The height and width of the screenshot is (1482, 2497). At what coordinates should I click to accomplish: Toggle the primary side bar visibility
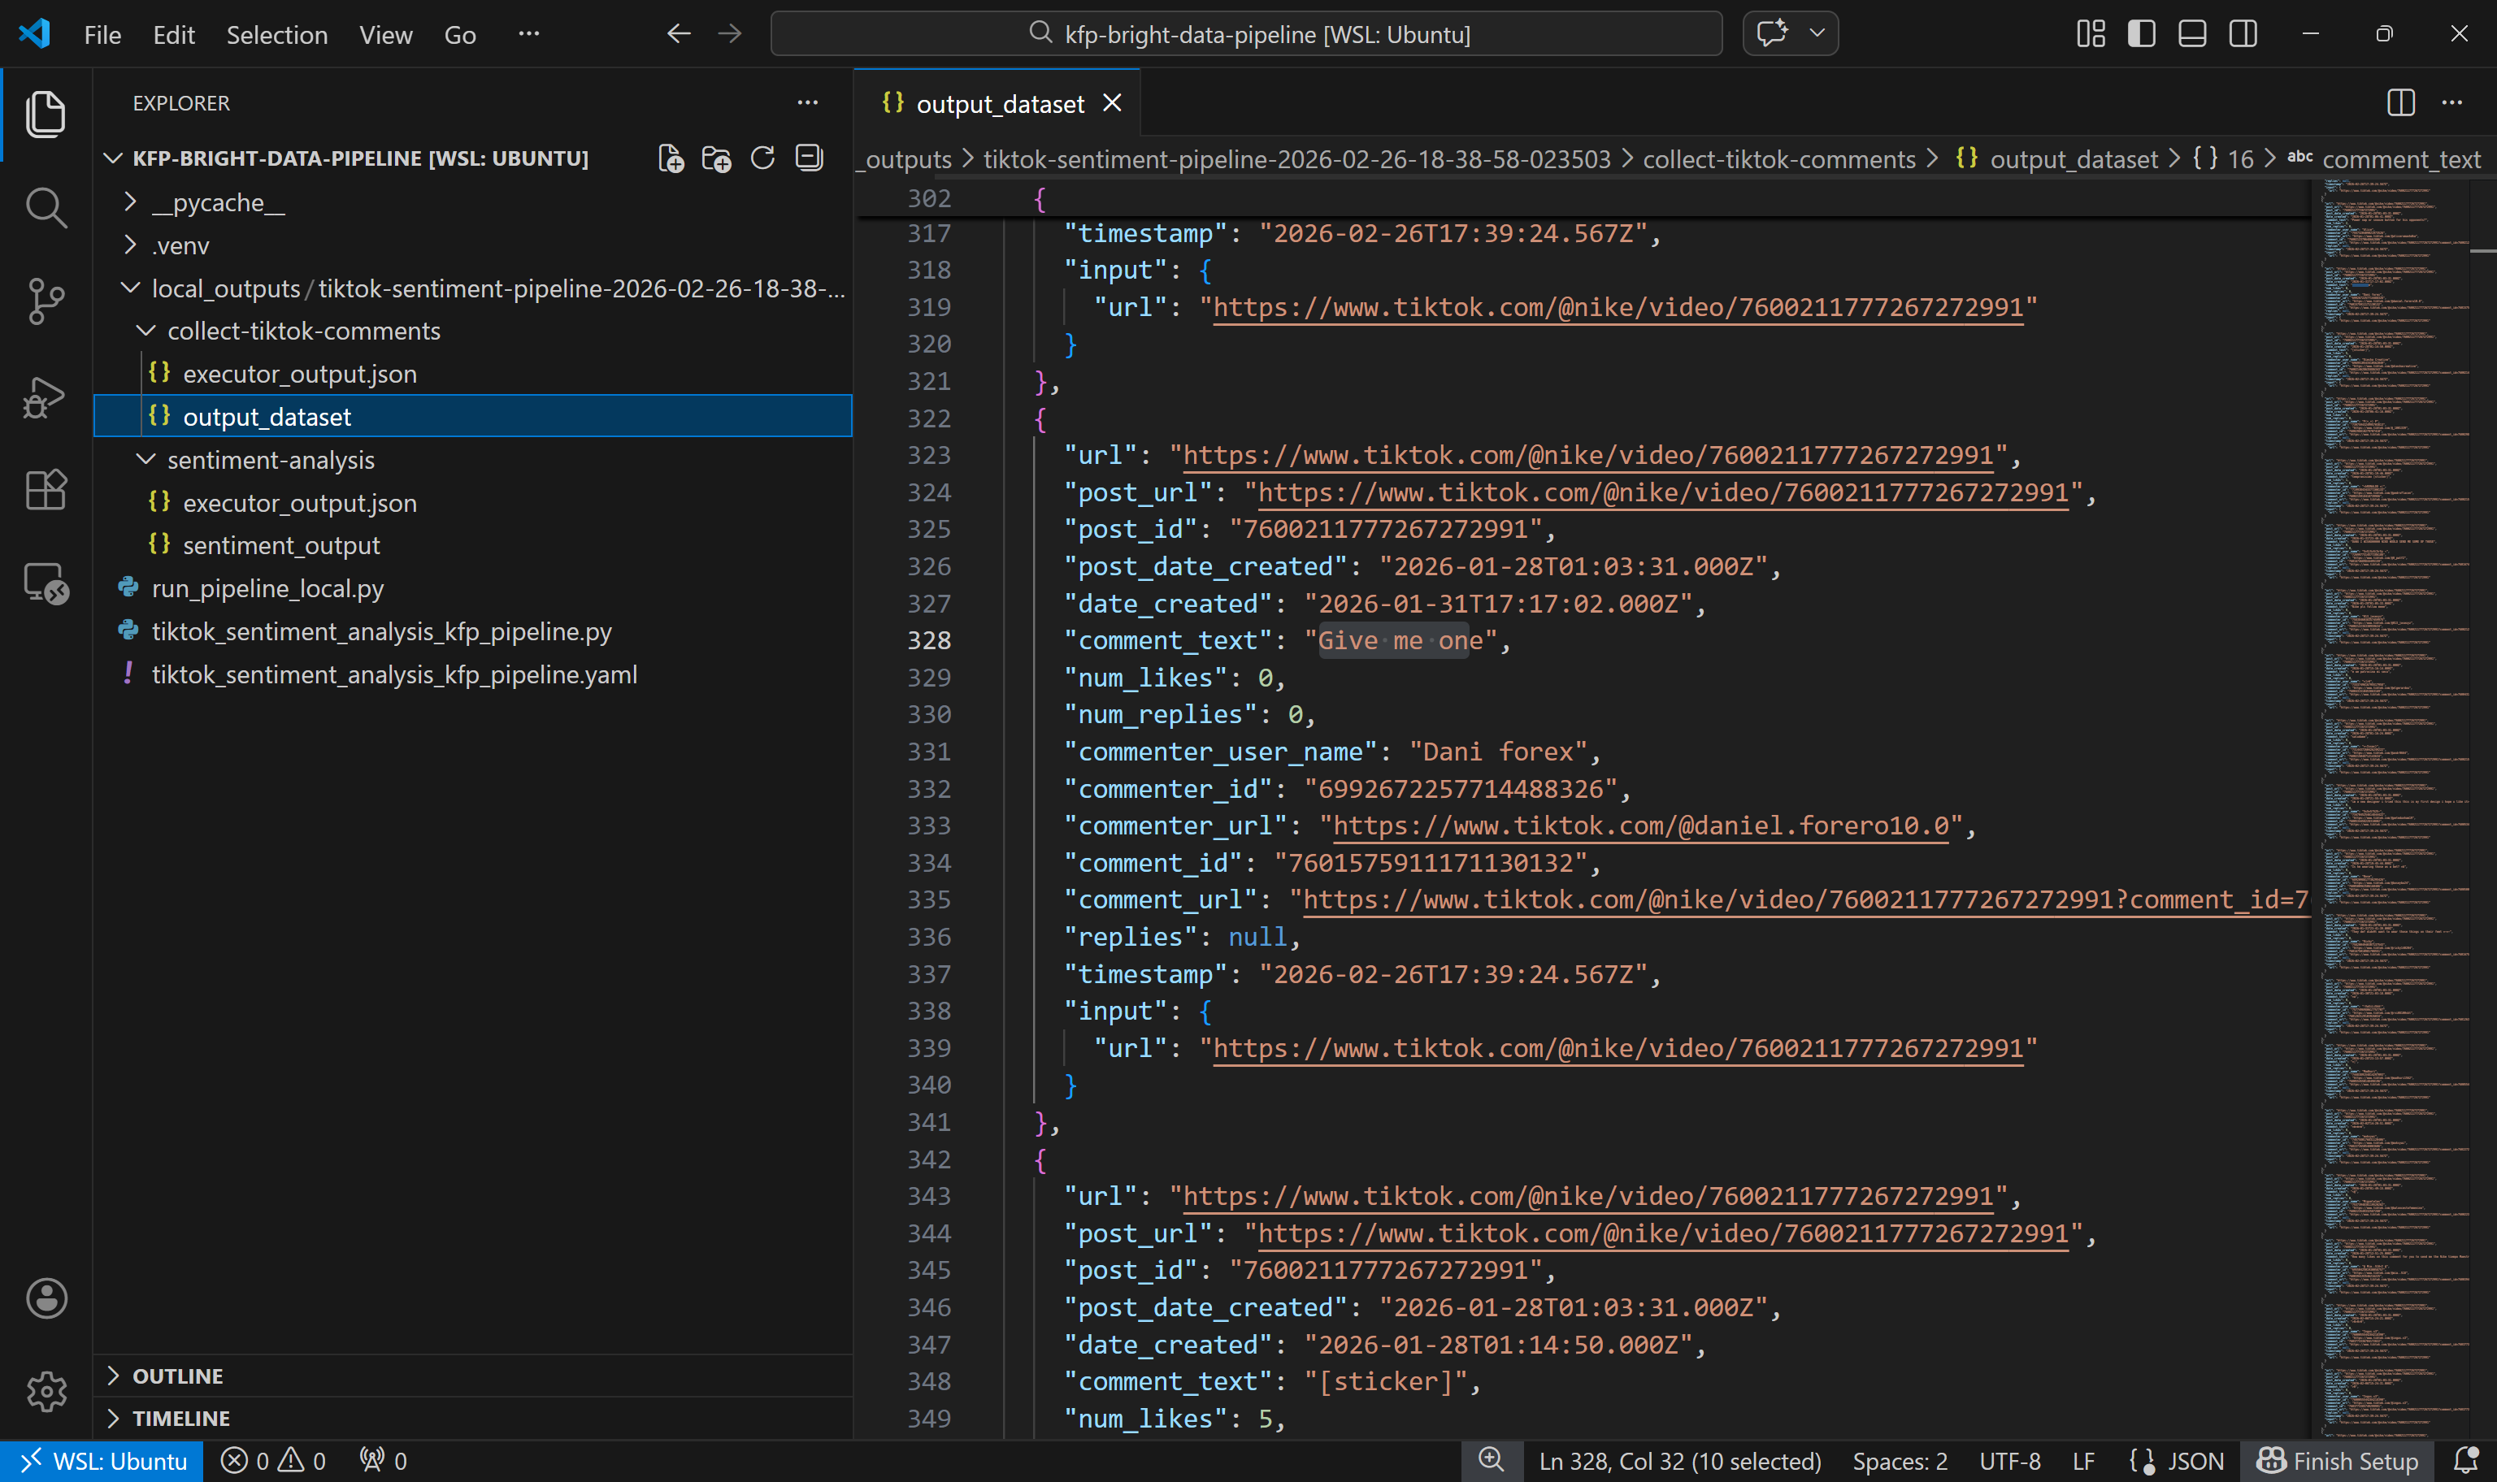coord(2140,34)
